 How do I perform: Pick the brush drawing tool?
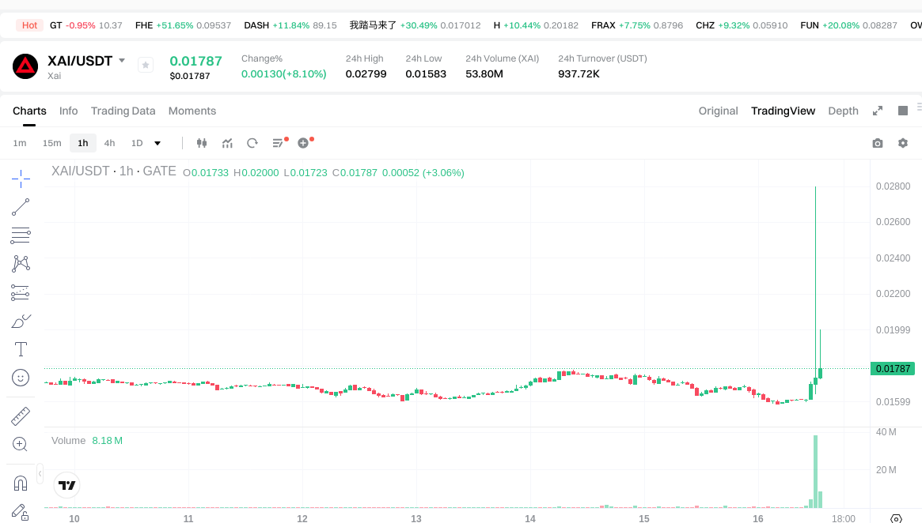point(20,321)
